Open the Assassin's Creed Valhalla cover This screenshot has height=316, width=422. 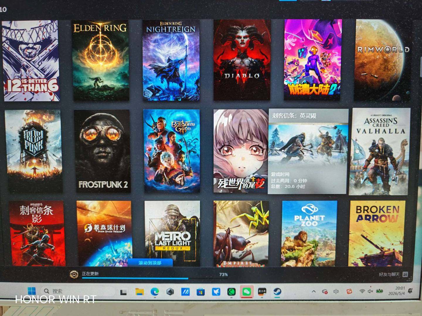380,152
